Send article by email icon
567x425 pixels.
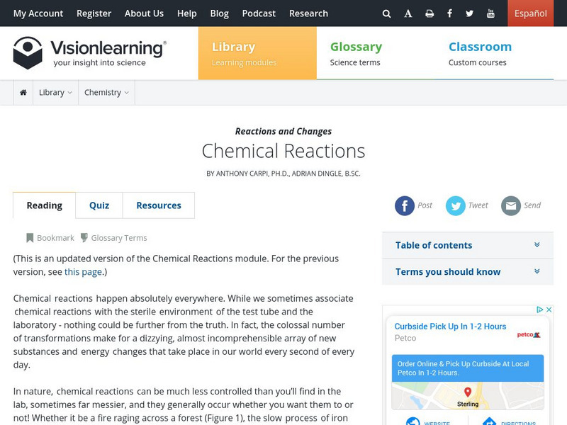[511, 205]
